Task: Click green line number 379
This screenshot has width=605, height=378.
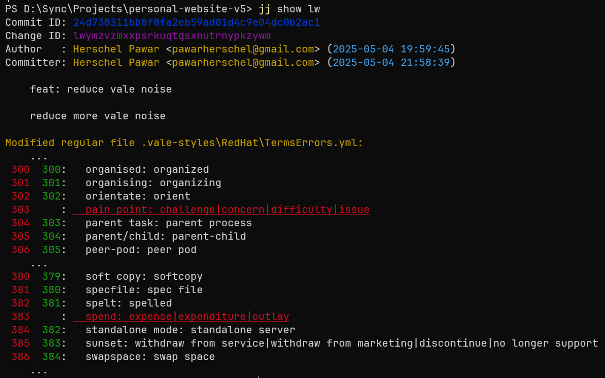Action: point(51,277)
